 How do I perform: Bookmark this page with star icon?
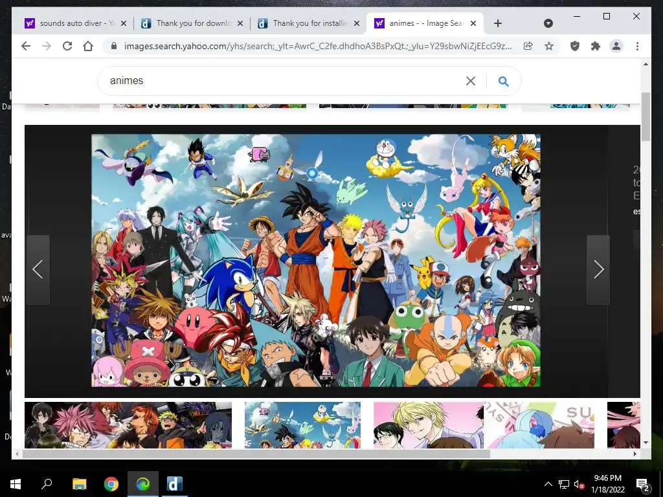coord(549,46)
